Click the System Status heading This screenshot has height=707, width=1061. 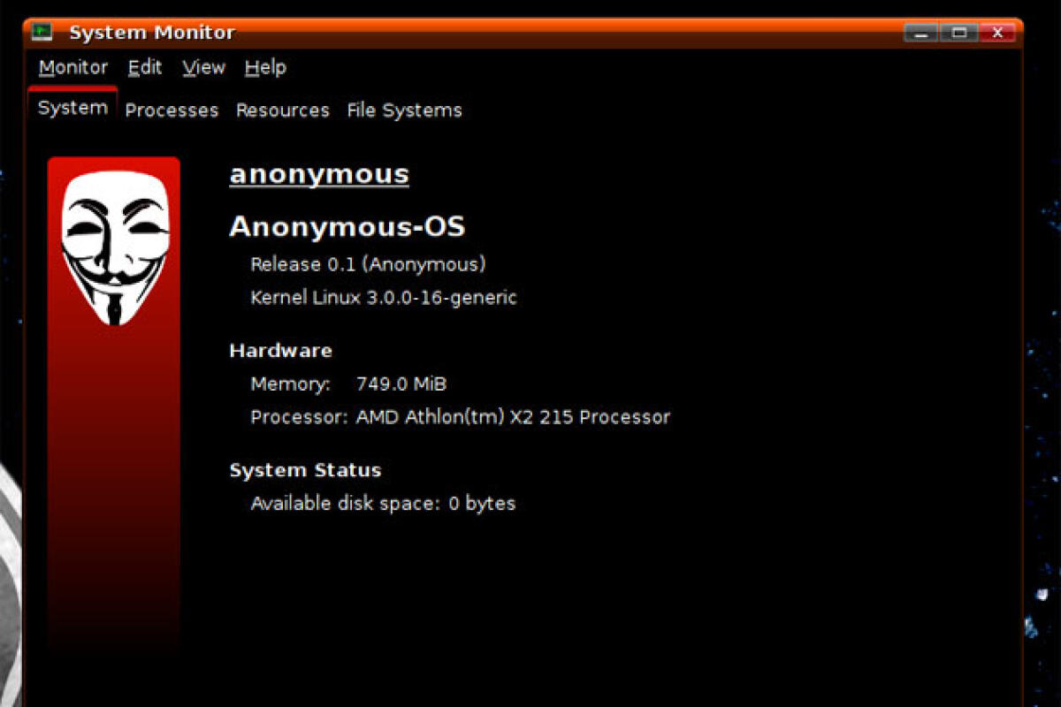[306, 470]
